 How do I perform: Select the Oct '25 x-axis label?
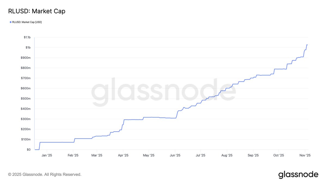(279, 155)
